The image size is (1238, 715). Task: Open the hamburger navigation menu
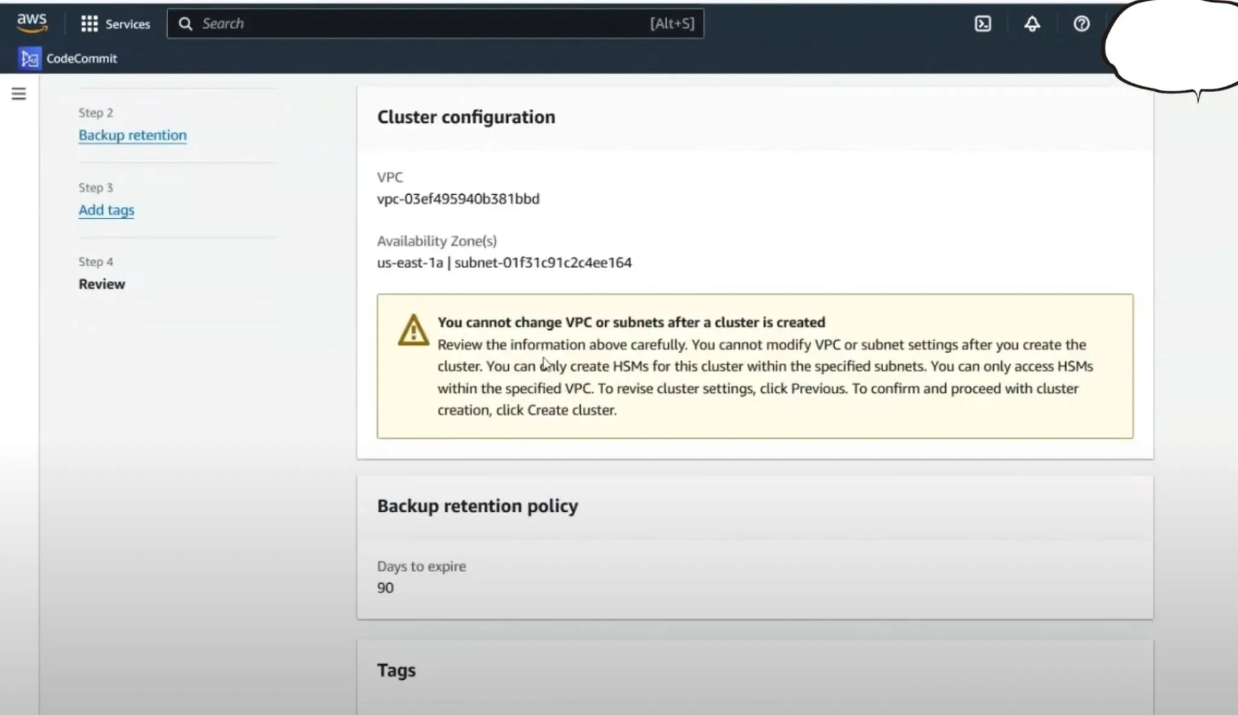pos(19,94)
